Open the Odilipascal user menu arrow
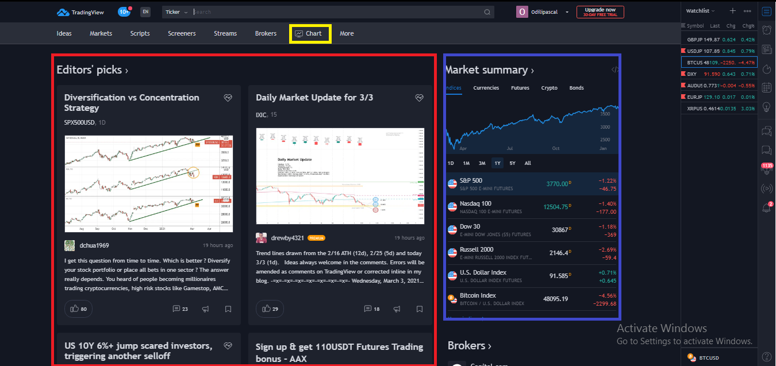The height and width of the screenshot is (366, 776). [x=567, y=12]
